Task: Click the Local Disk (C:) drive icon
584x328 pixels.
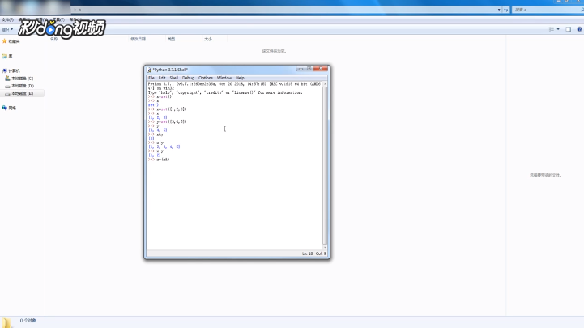Action: pos(7,79)
